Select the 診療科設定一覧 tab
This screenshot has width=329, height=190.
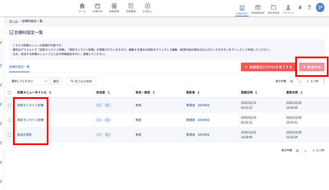click(19, 67)
